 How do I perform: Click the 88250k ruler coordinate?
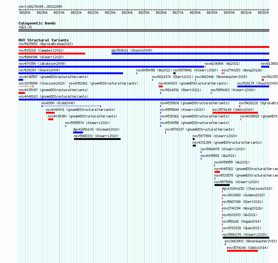point(144,13)
